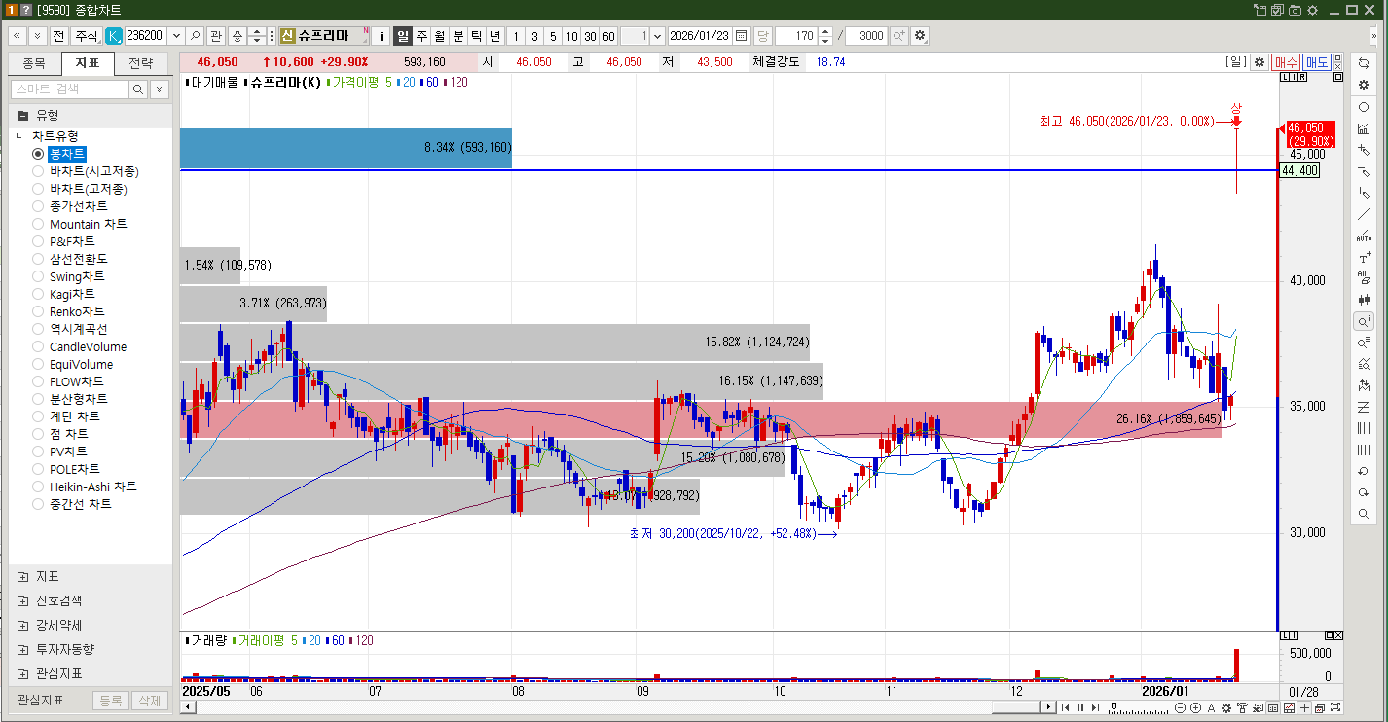The width and height of the screenshot is (1388, 722).
Task: Select the 주 weekly period button
Action: tap(421, 36)
